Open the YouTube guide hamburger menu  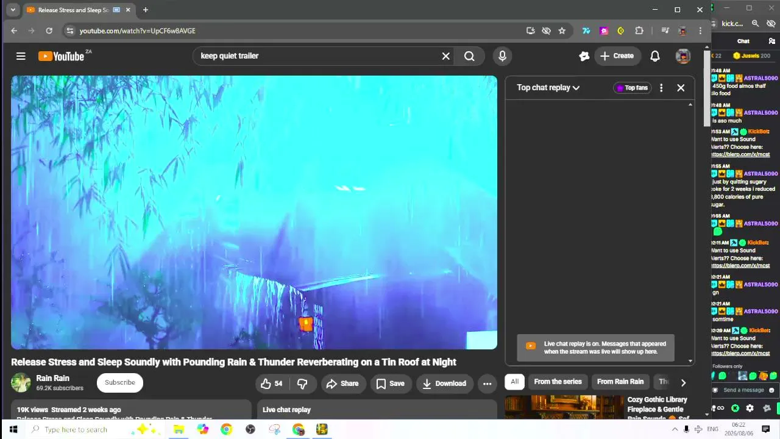(x=21, y=56)
